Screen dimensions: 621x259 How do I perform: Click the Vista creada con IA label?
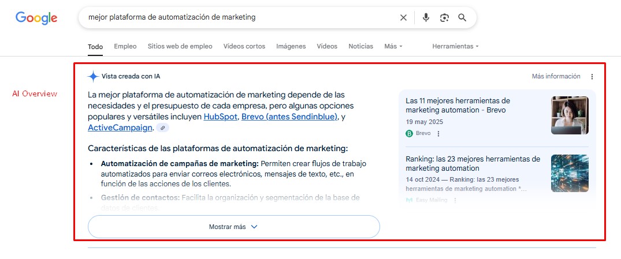tap(131, 76)
